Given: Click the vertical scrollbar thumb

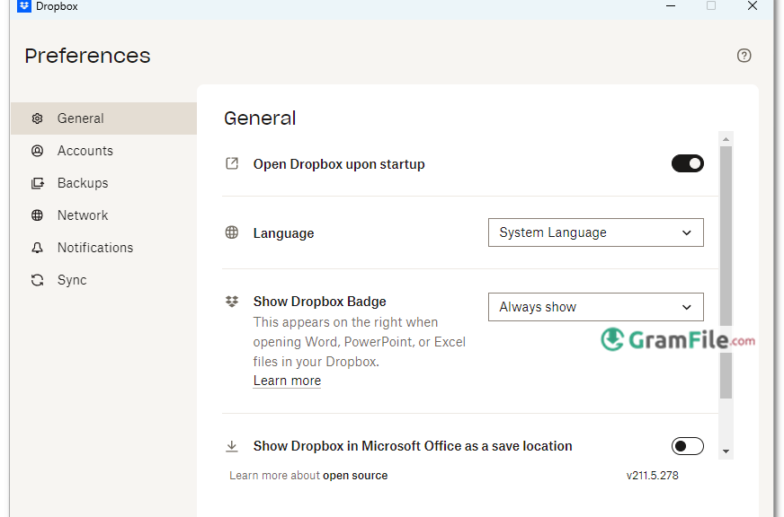Looking at the screenshot, I should [726, 272].
